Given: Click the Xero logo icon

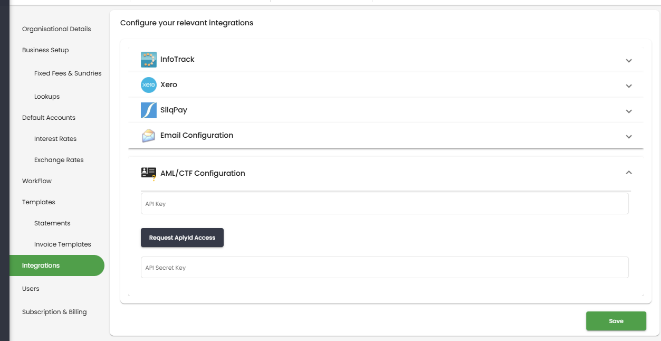Looking at the screenshot, I should pos(149,85).
